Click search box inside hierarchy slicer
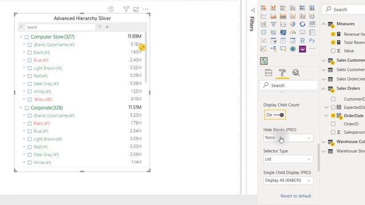Image resolution: width=365 pixels, height=205 pixels. tap(60, 27)
